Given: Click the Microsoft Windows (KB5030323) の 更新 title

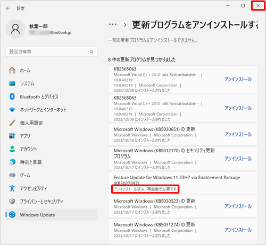Looking at the screenshot, I should [154, 201].
